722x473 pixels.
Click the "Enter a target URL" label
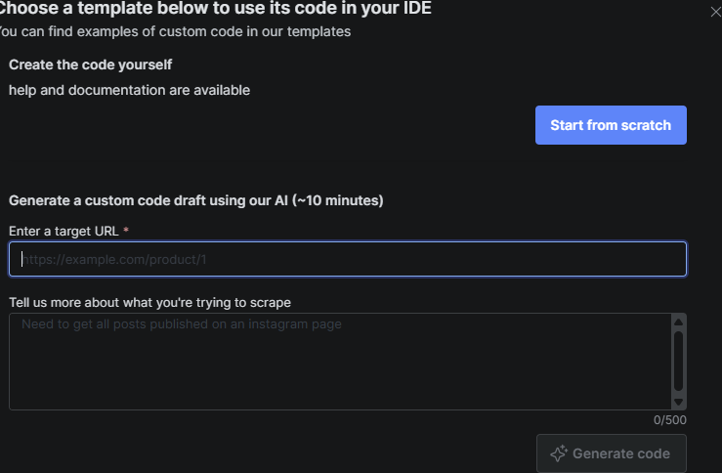(x=64, y=231)
